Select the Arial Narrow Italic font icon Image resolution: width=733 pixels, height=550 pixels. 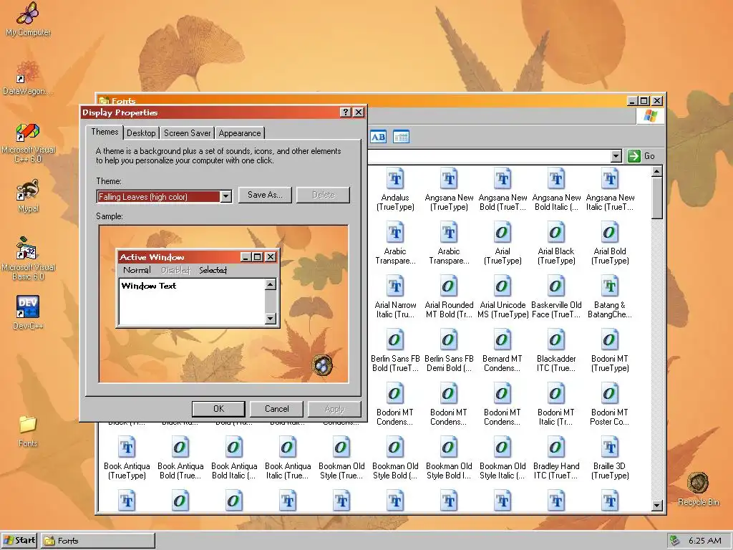tap(395, 286)
